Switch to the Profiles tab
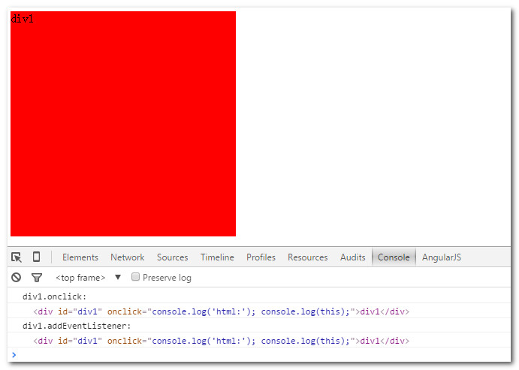The width and height of the screenshot is (519, 370). (261, 257)
